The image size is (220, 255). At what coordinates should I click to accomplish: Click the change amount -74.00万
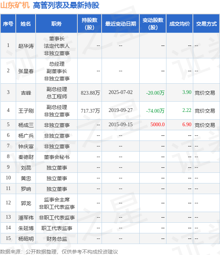coord(155,111)
